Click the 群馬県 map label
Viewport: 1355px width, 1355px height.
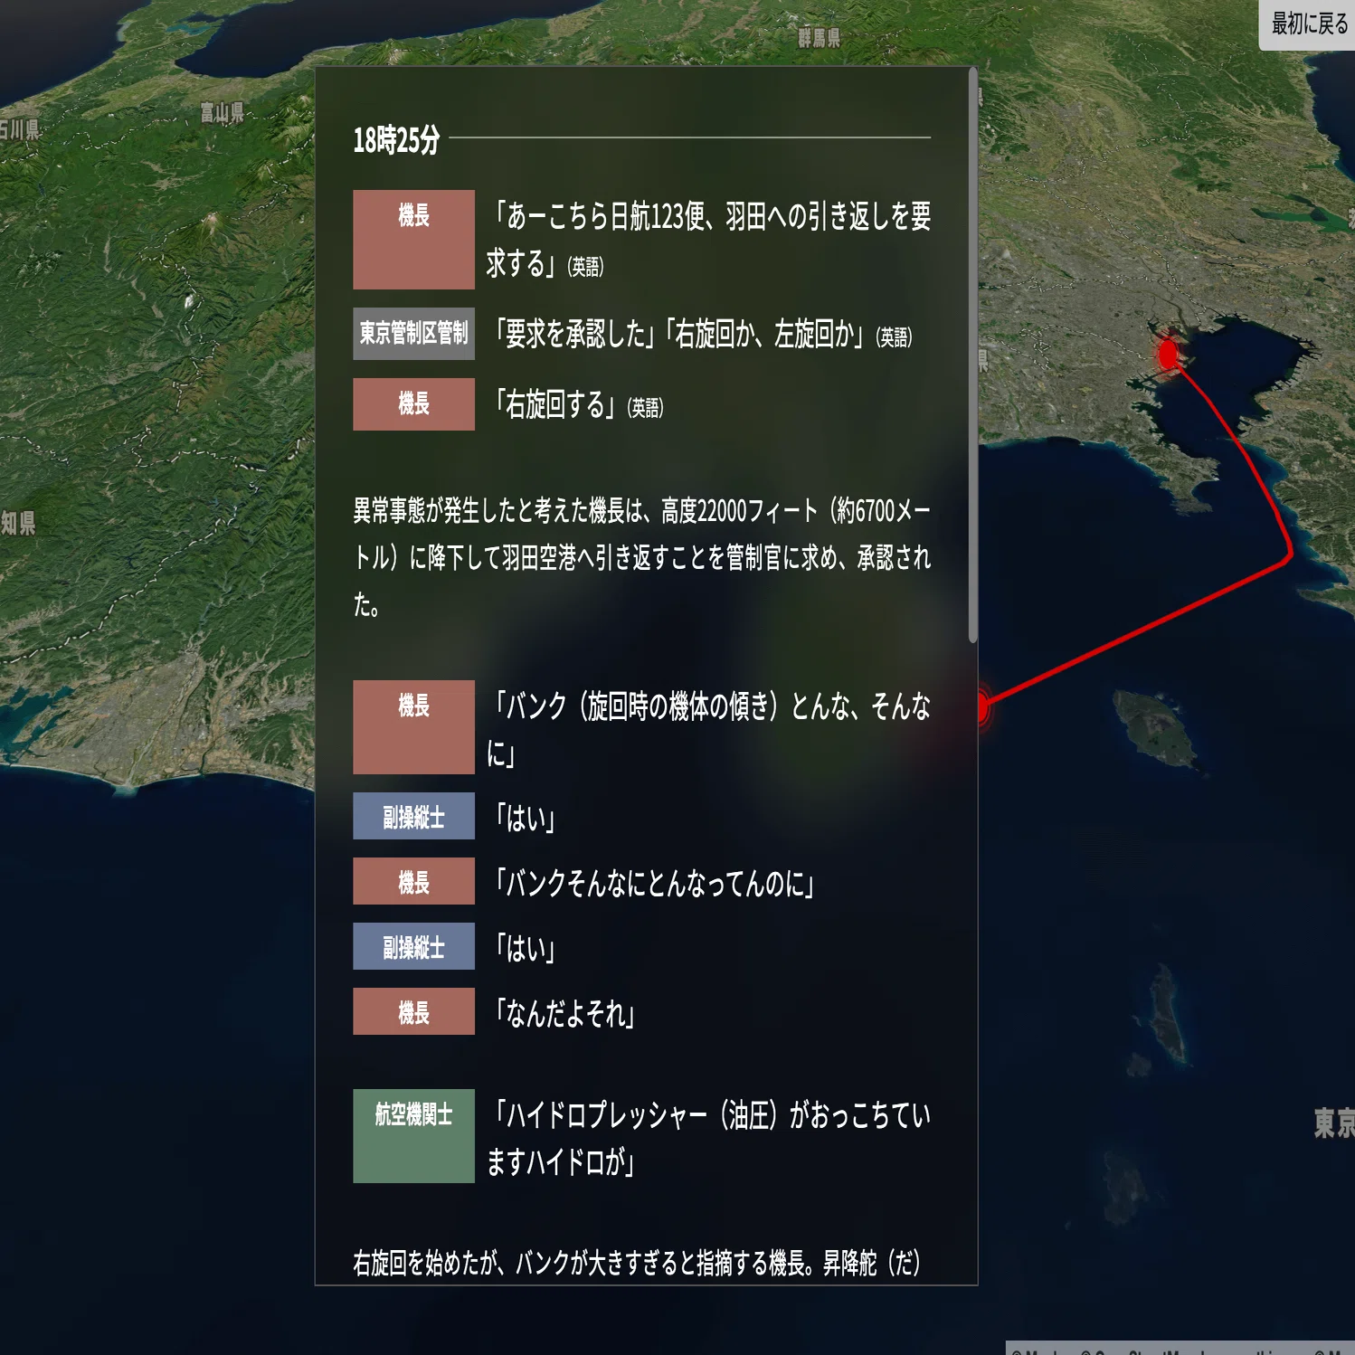[x=819, y=37]
